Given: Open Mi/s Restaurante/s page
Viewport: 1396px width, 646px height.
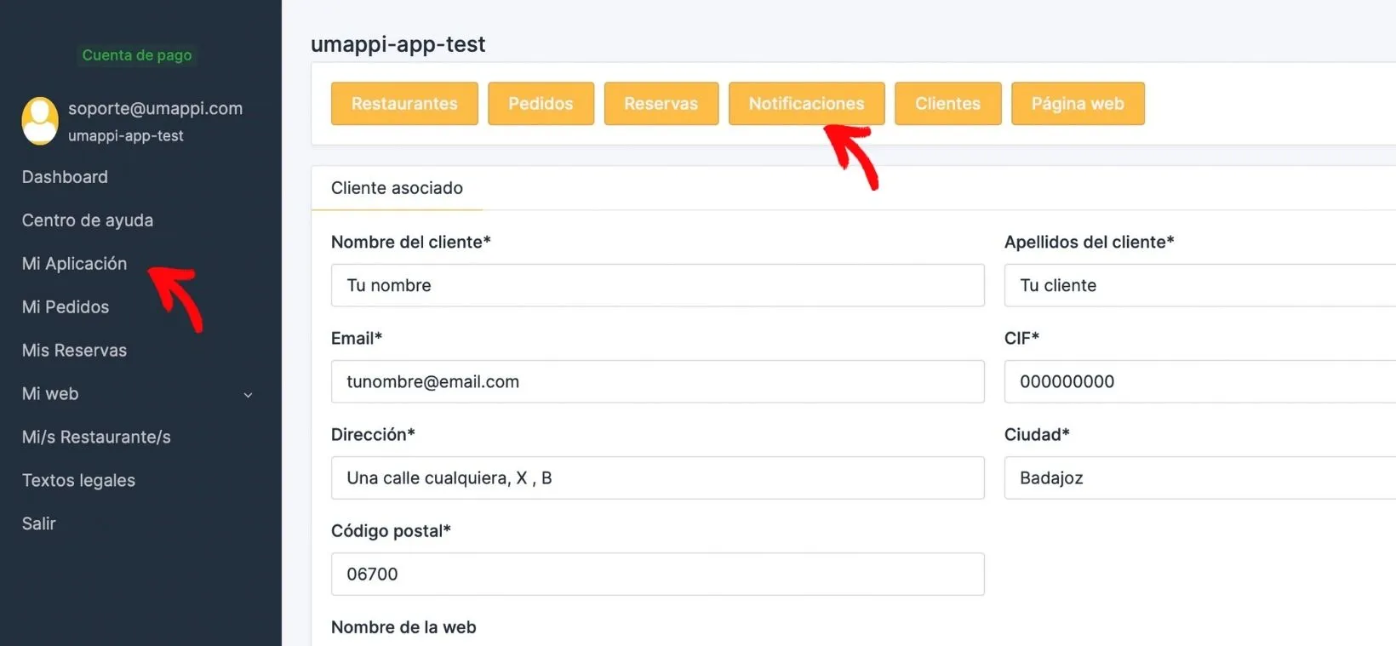Looking at the screenshot, I should click(96, 437).
